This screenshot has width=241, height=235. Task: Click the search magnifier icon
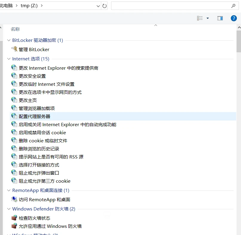coord(233,6)
